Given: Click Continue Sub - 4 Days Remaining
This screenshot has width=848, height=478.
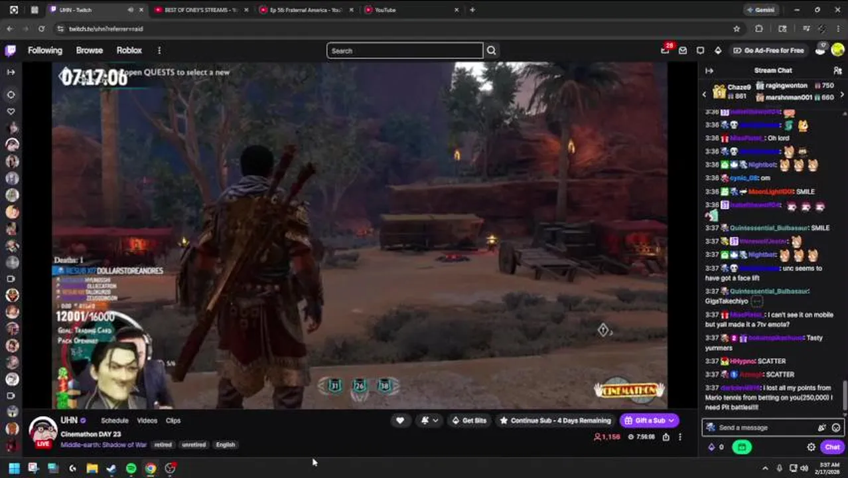Looking at the screenshot, I should pos(555,420).
